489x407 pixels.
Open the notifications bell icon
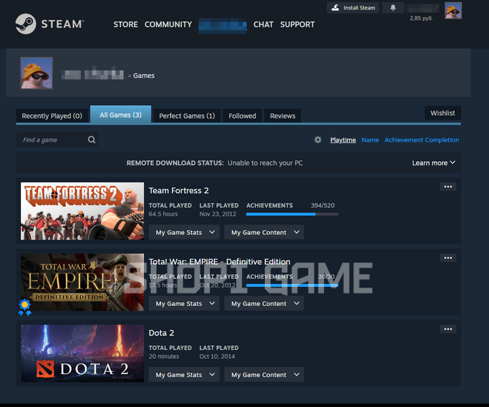click(393, 7)
